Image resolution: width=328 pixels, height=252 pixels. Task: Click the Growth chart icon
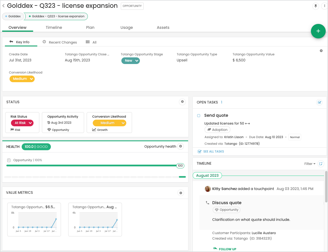point(94,130)
